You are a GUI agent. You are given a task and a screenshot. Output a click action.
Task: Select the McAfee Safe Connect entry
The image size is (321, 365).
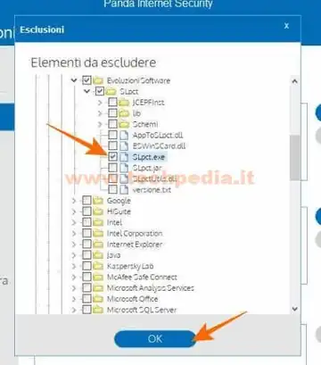(142, 277)
